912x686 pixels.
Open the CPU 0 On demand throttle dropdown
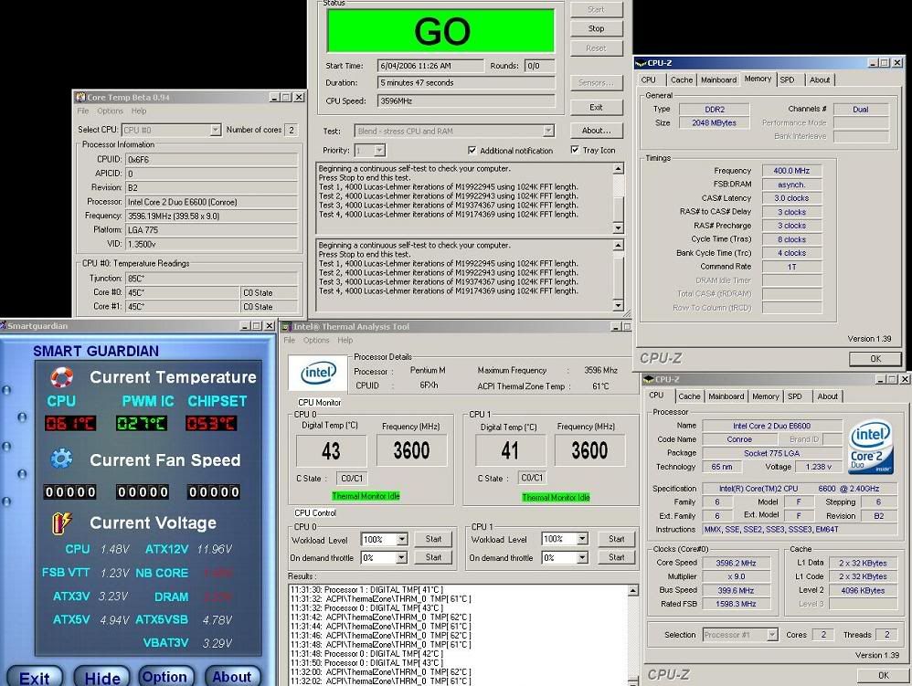402,557
